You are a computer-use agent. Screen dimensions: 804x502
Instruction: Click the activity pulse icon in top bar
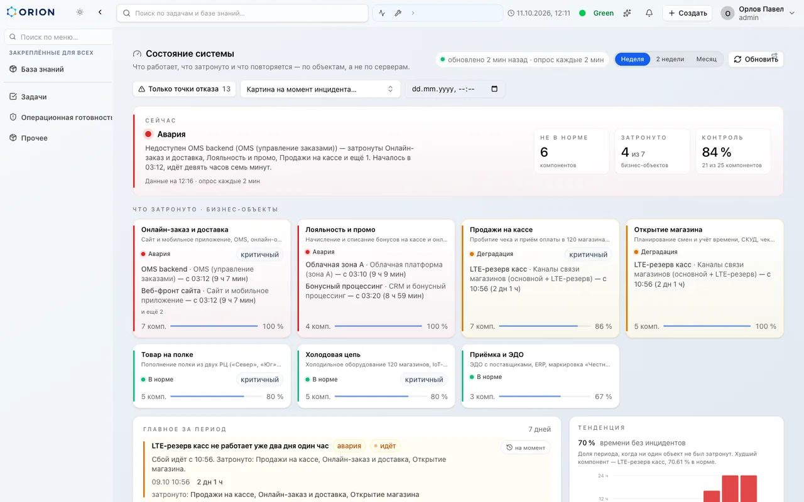click(382, 13)
